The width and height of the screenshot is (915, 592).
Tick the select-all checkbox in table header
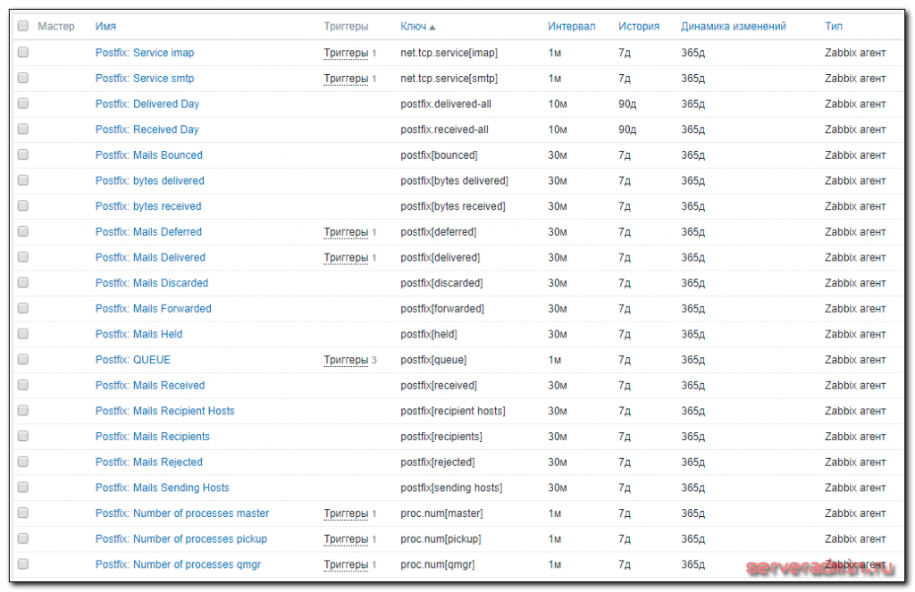coord(23,27)
